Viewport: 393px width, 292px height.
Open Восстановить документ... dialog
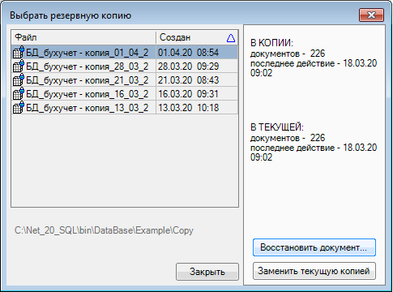(314, 247)
